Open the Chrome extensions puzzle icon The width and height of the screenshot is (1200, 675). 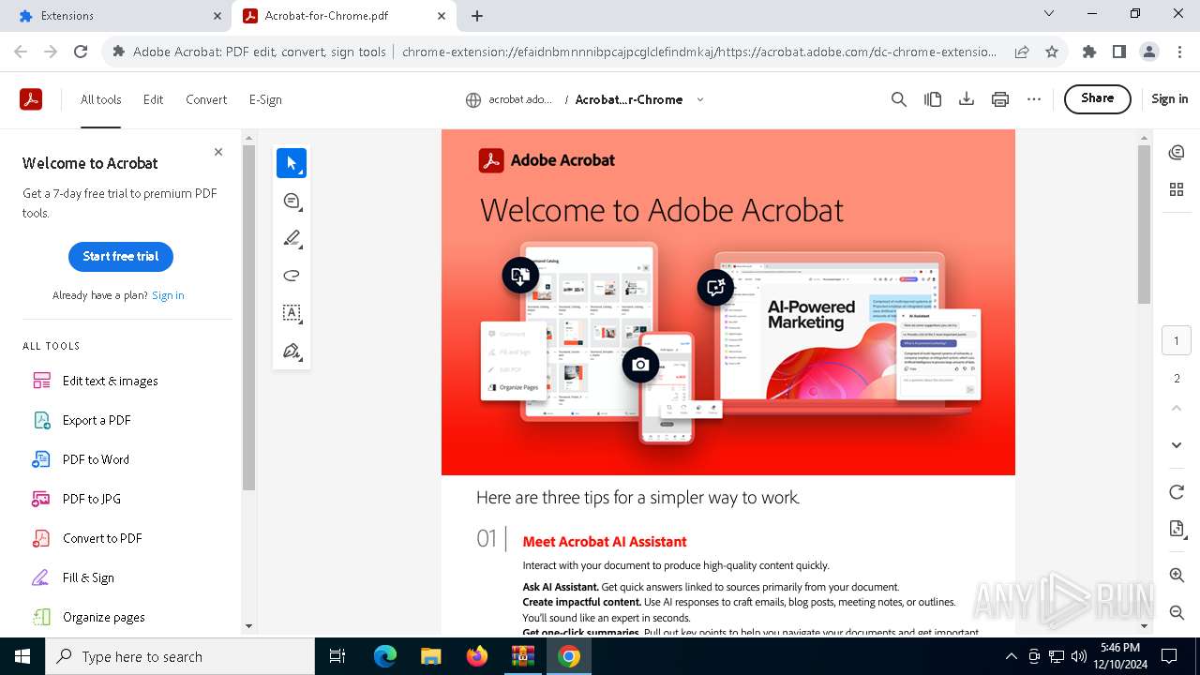(1089, 52)
